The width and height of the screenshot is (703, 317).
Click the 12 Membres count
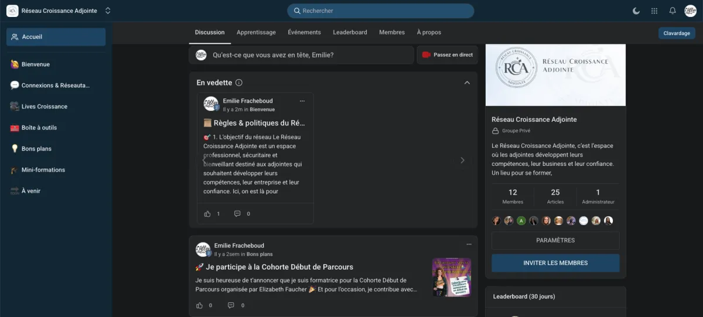513,196
